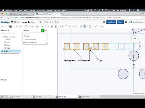Select Origin in the feature tree
The height and width of the screenshot is (108, 145).
(8, 39)
